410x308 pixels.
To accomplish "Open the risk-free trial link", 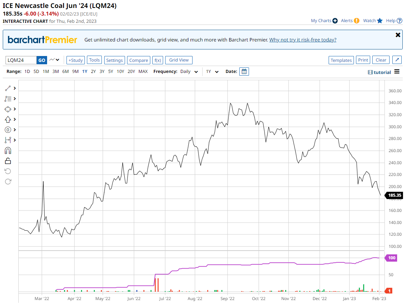I will [303, 40].
